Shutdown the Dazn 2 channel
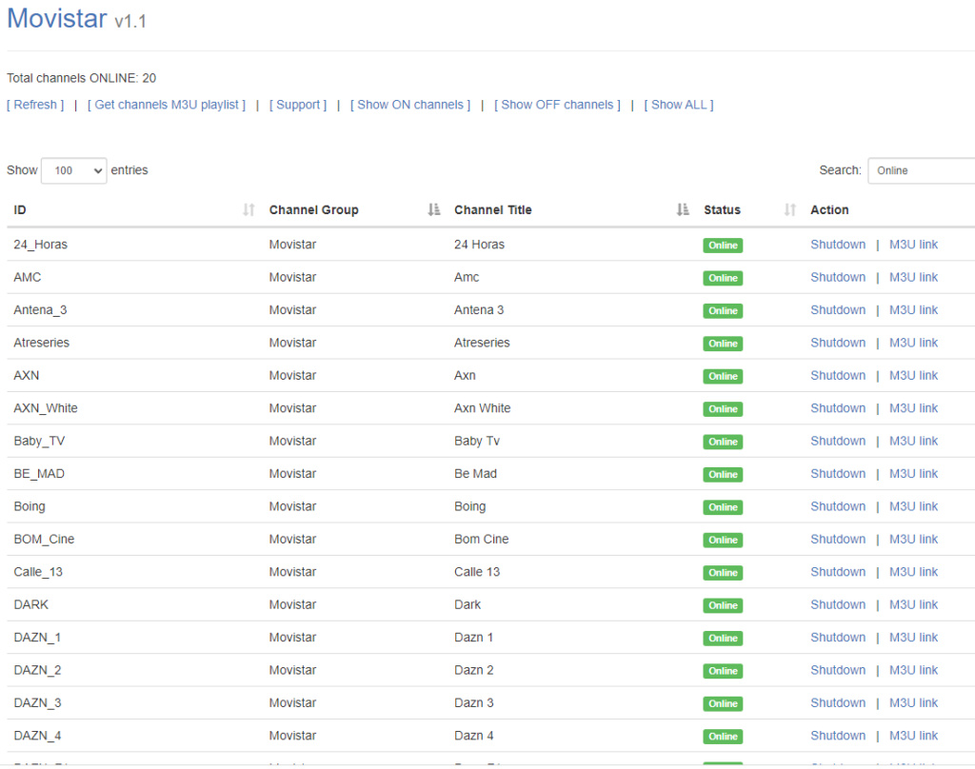The height and width of the screenshot is (769, 975). [838, 670]
